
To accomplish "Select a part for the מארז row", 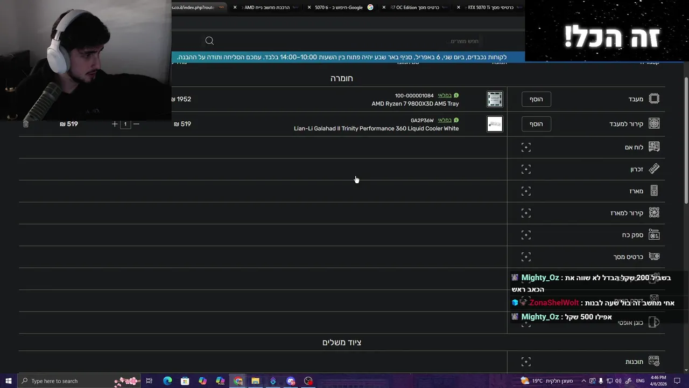I will pyautogui.click(x=526, y=191).
